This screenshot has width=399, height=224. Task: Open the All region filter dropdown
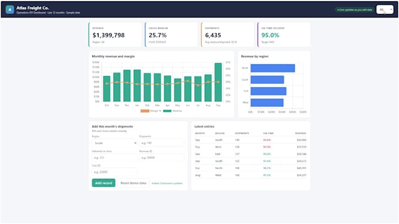[385, 9]
